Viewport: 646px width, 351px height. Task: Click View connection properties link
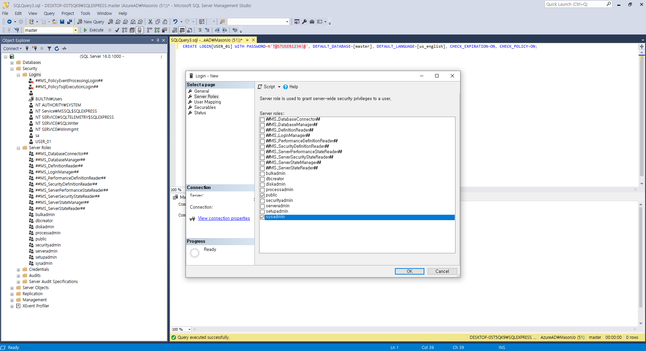tap(224, 218)
